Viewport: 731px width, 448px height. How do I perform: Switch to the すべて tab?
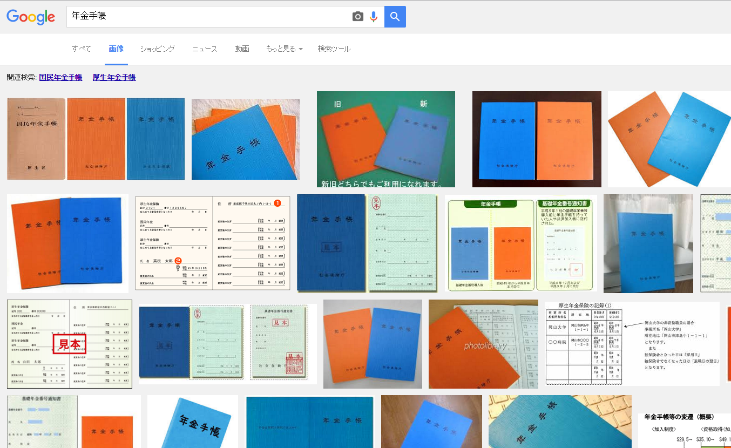coord(82,49)
